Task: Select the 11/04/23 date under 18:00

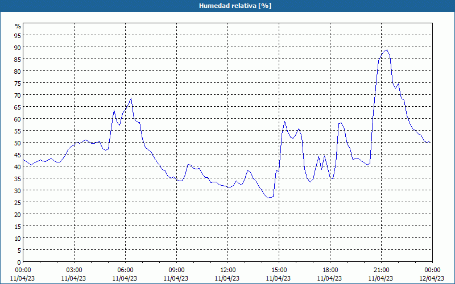Action: [330, 278]
